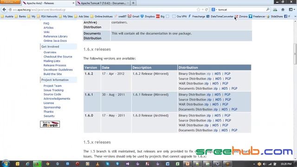Viewport: 297px width, 167px height.
Task: Open the DateTimeConverter bookmark
Action: (220, 17)
